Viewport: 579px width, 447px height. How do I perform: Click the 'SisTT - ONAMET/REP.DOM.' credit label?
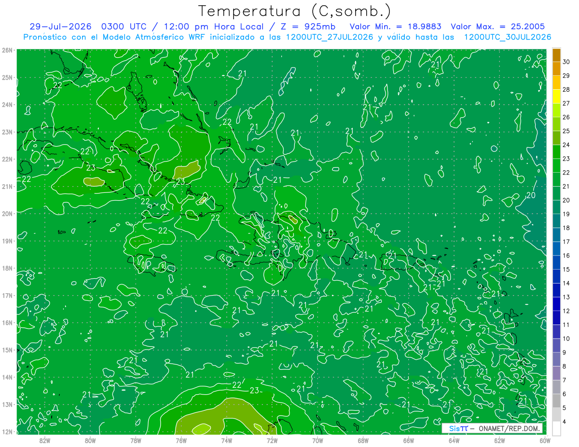[492, 428]
